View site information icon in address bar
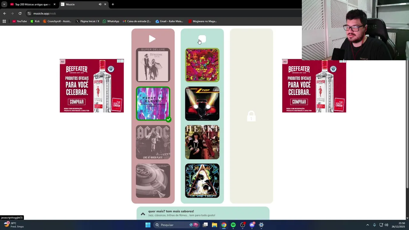Viewport: 409px width, 230px height. 29,13
